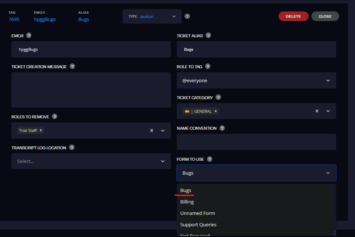Click the Ticket Alias help icon
This screenshot has height=237, width=355.
point(208,35)
